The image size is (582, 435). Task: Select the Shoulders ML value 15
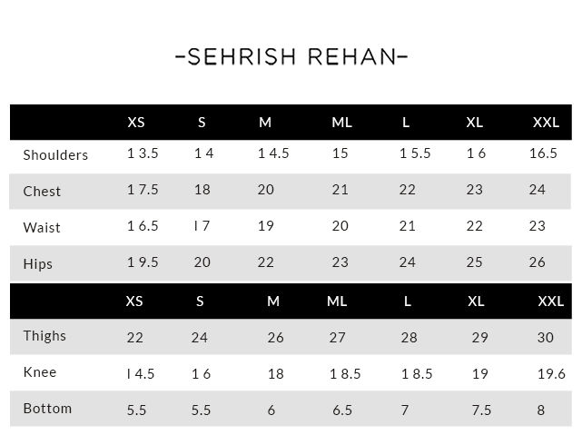[x=340, y=153]
